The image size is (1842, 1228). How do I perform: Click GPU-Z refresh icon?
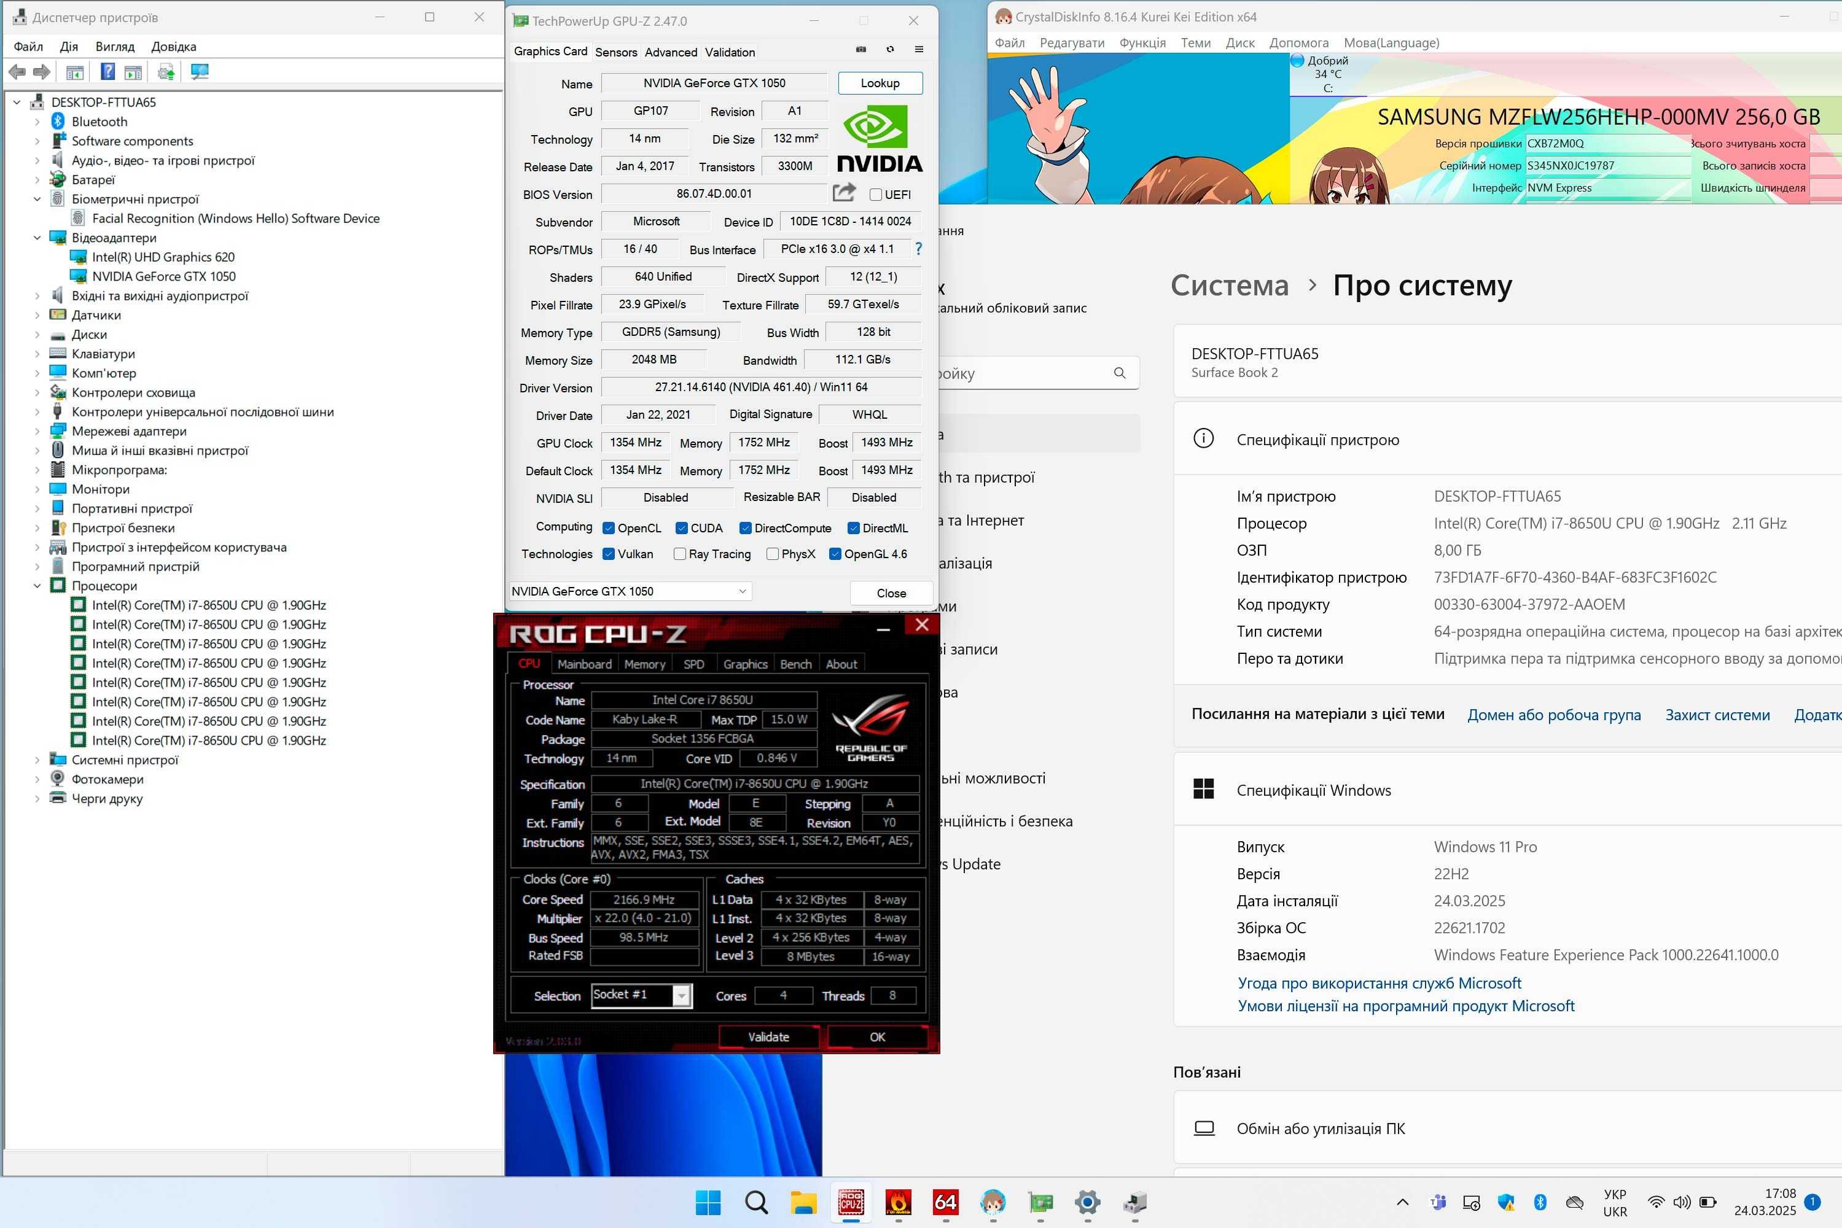click(x=890, y=49)
